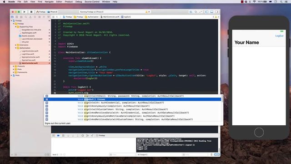Toggle console view in debug area
The width and height of the screenshot is (291, 164).
point(218,154)
